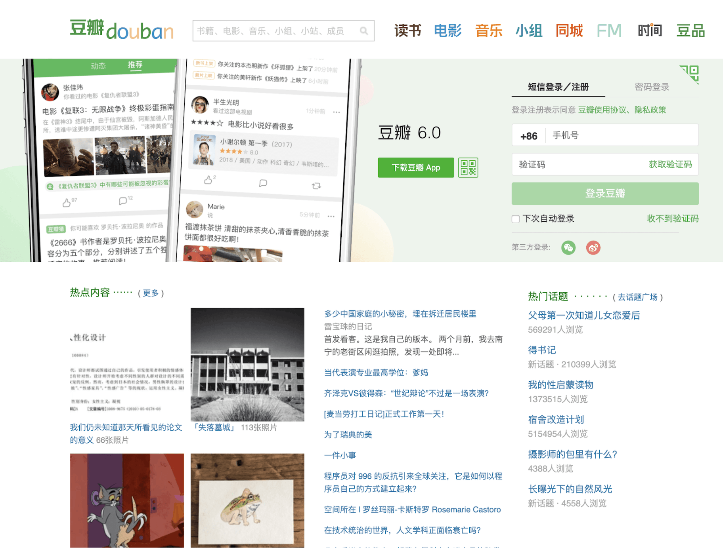Go to the 读书 section

tap(407, 30)
